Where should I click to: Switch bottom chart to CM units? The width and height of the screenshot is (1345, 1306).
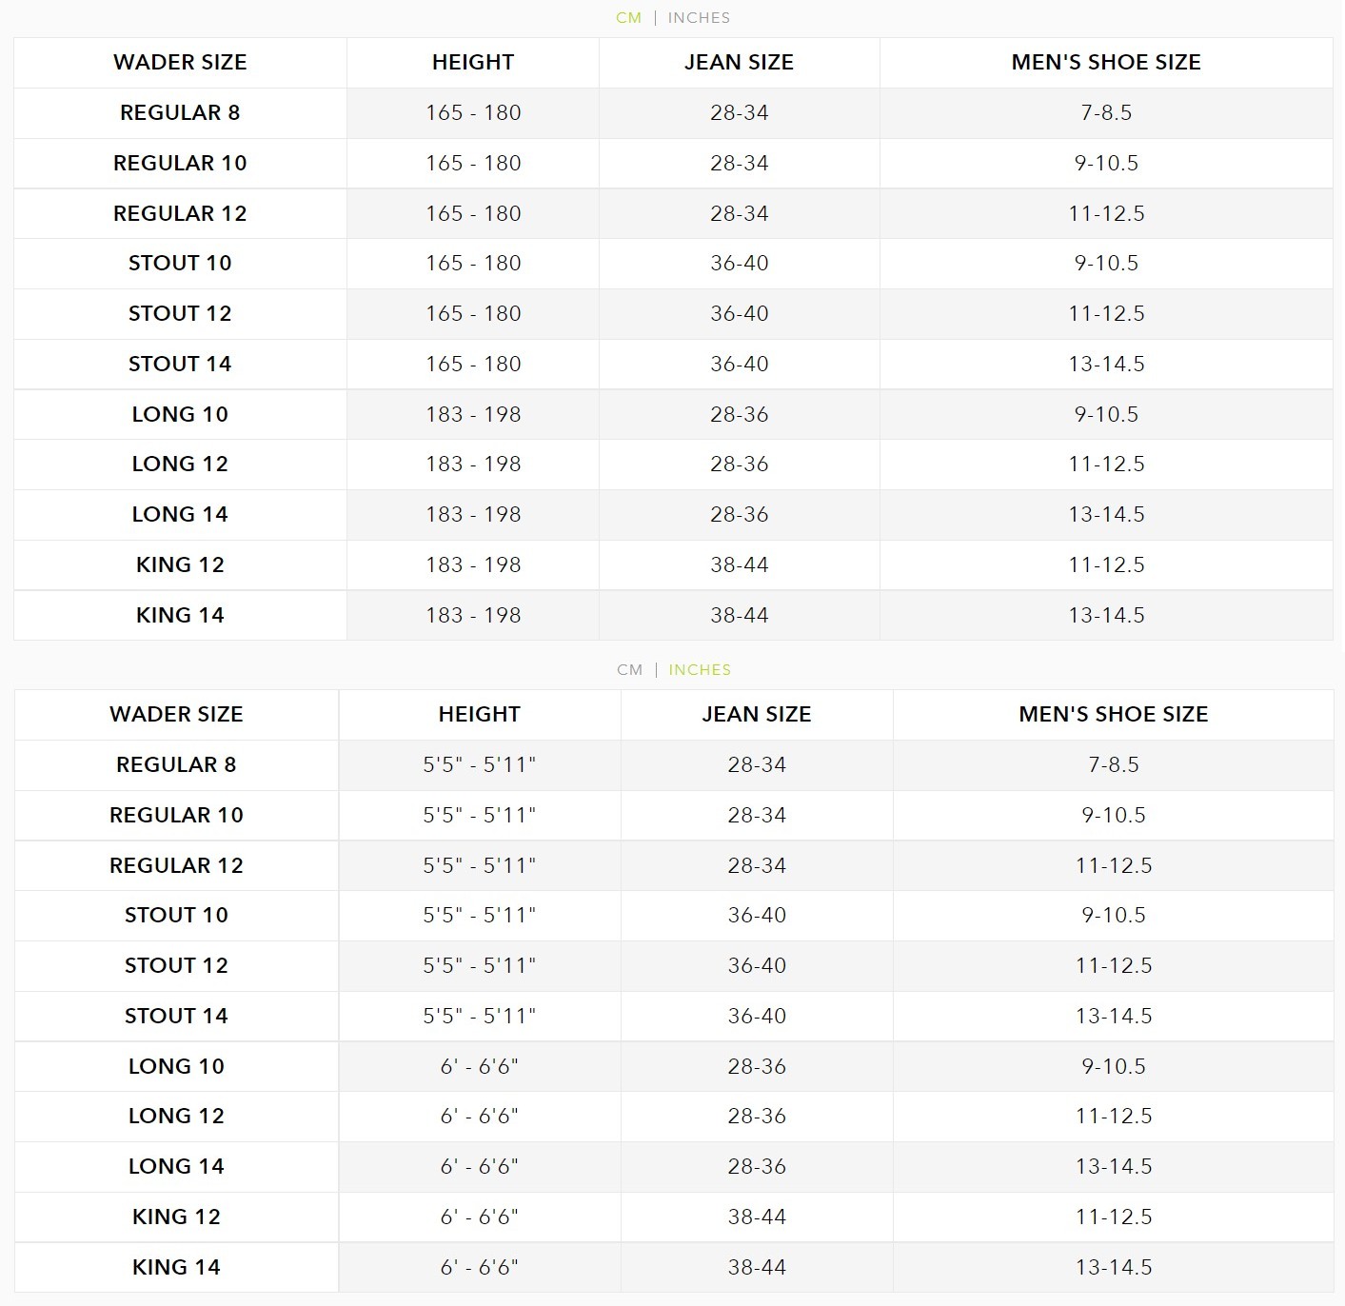(630, 670)
